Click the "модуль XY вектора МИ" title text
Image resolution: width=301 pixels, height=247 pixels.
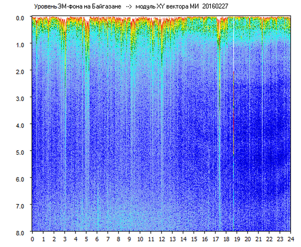[168, 7]
